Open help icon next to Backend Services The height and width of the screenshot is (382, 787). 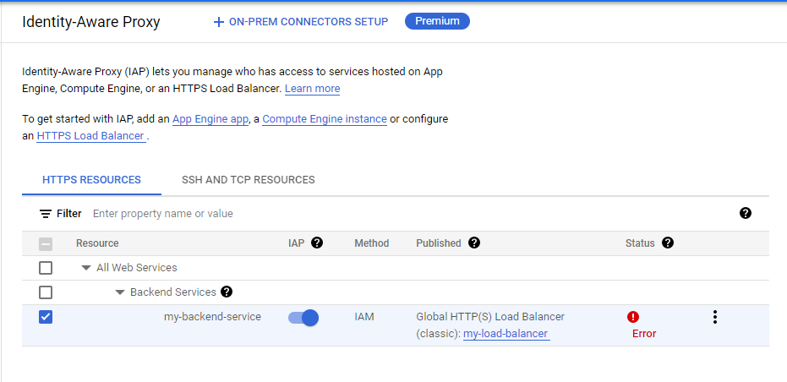(x=227, y=292)
